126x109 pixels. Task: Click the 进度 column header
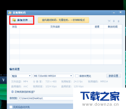97,27
